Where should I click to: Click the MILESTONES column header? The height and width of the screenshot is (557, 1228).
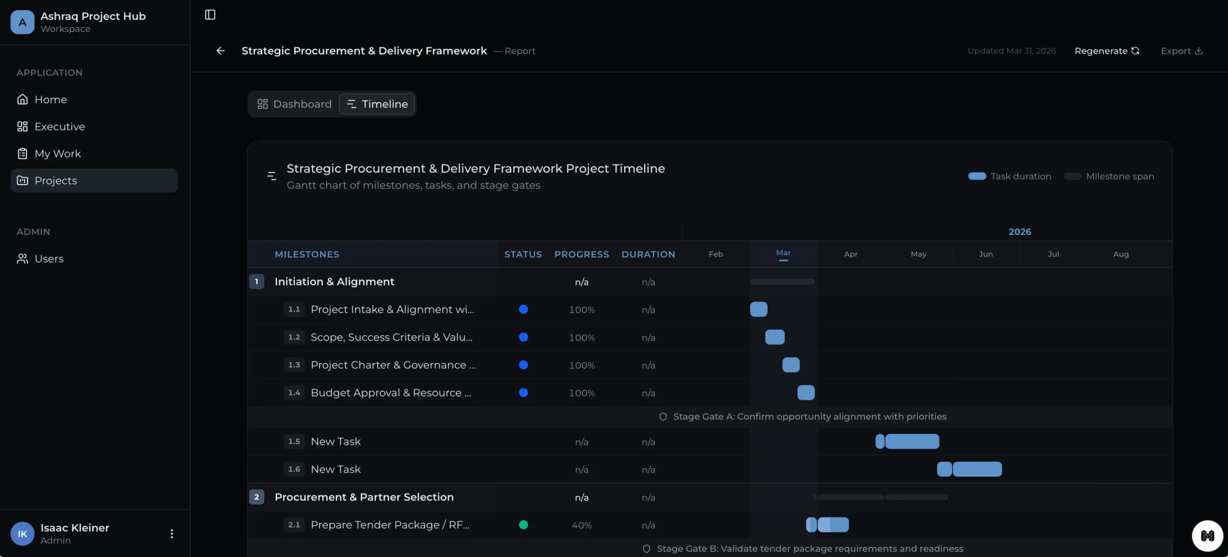pyautogui.click(x=307, y=254)
